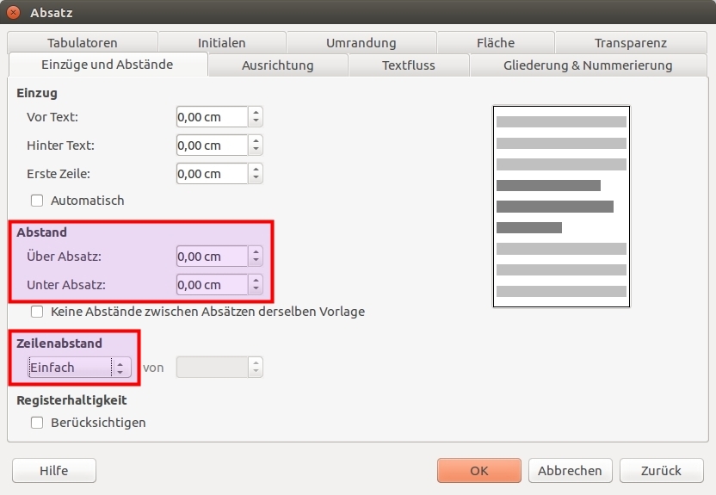Go to the Umrandung tab

coord(361,42)
